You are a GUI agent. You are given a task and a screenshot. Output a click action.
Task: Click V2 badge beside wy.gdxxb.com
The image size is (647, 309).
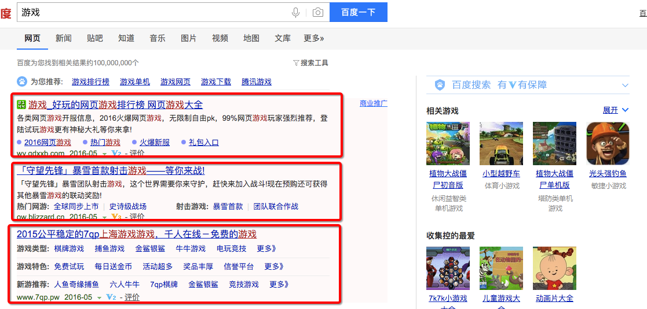coord(116,154)
